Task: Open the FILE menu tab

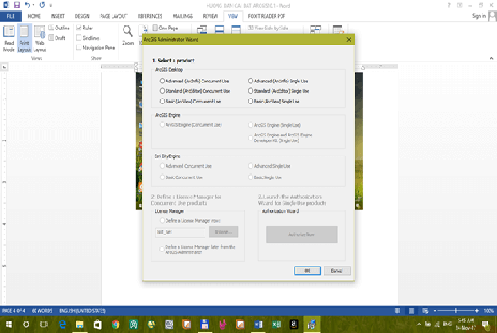Action: [10, 17]
